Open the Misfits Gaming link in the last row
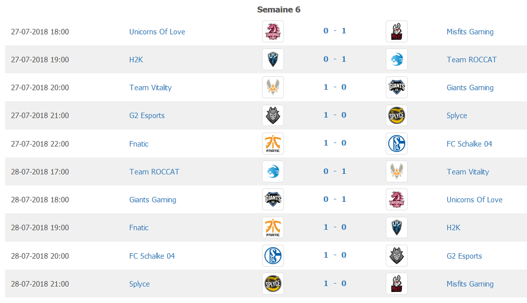The width and height of the screenshot is (527, 303). coord(470,284)
